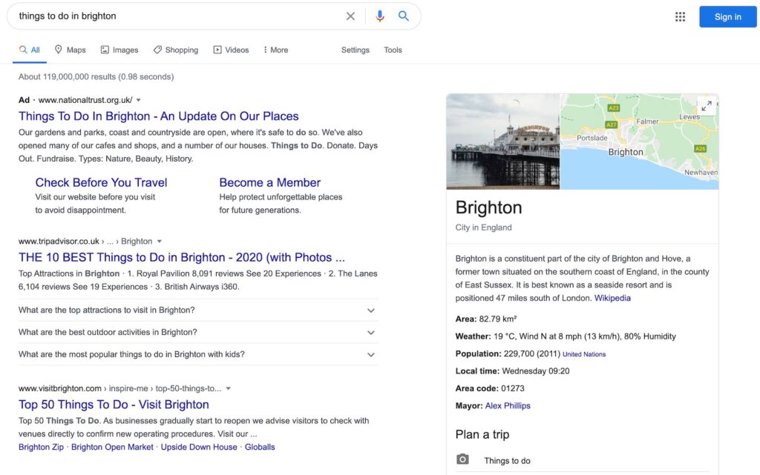Open the Tools menu

click(x=393, y=50)
